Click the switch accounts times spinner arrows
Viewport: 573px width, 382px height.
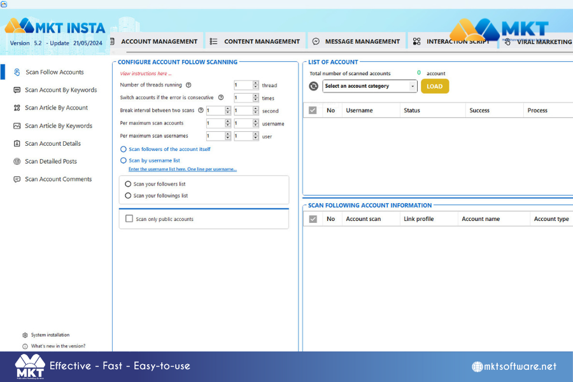[x=255, y=98]
